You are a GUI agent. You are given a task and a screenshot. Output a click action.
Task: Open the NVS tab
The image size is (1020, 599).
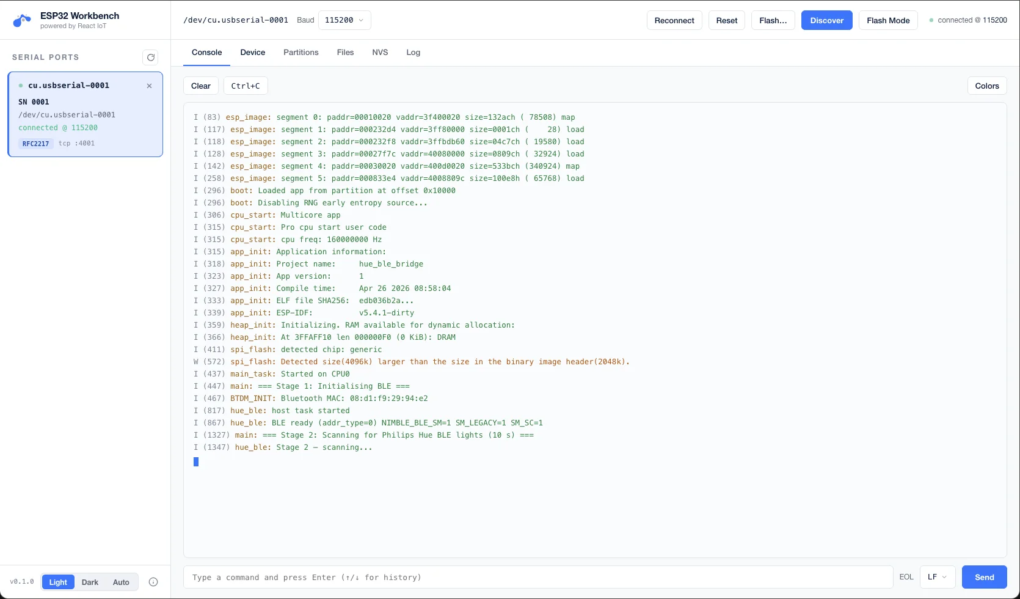point(380,53)
